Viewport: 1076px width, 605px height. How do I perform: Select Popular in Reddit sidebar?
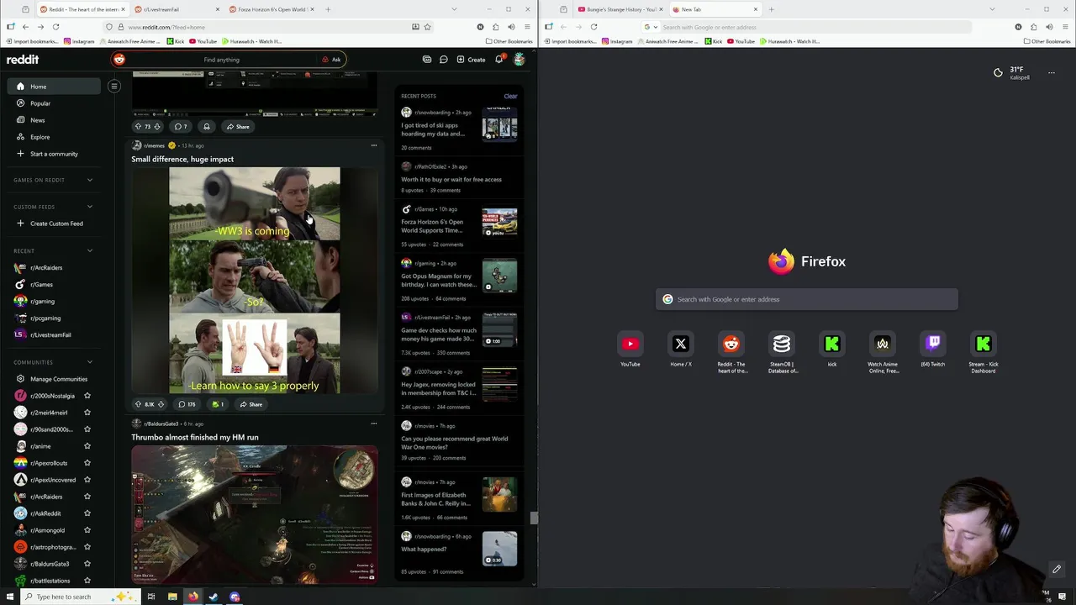(x=40, y=103)
